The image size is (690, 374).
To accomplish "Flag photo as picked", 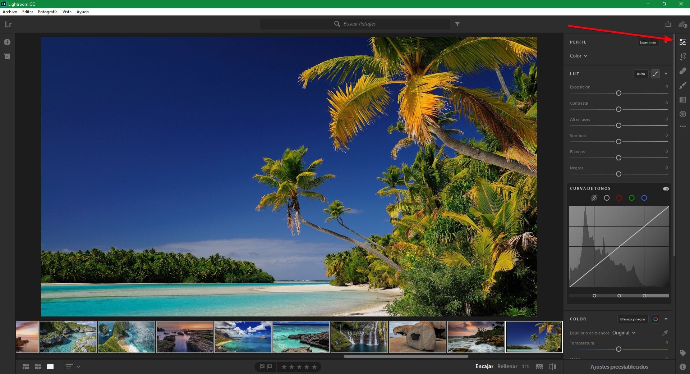I will click(262, 367).
